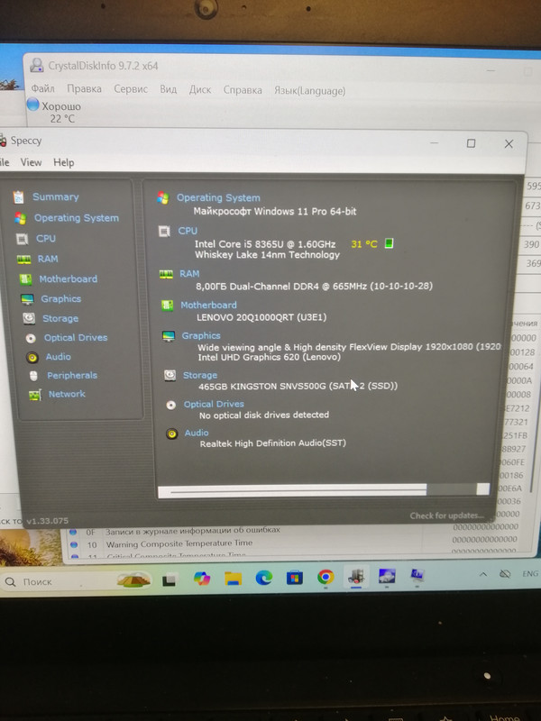The image size is (541, 721).
Task: Open the Диск menu in CrystalDiskInfo
Action: (200, 89)
